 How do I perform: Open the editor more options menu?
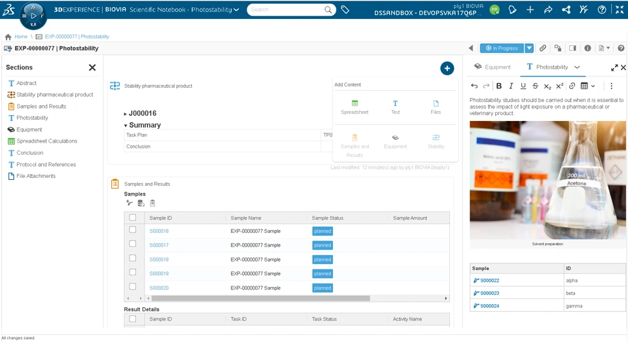(611, 86)
